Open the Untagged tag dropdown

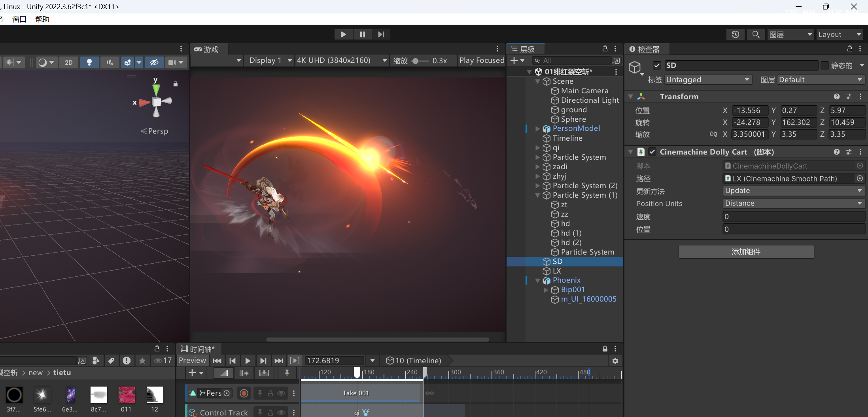tap(707, 80)
